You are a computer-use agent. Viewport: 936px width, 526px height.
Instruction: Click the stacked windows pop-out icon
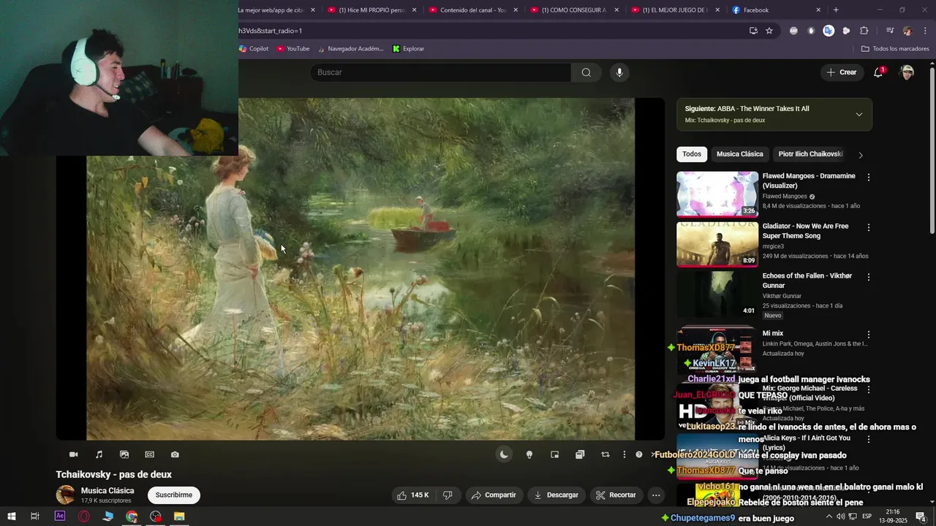point(580,454)
